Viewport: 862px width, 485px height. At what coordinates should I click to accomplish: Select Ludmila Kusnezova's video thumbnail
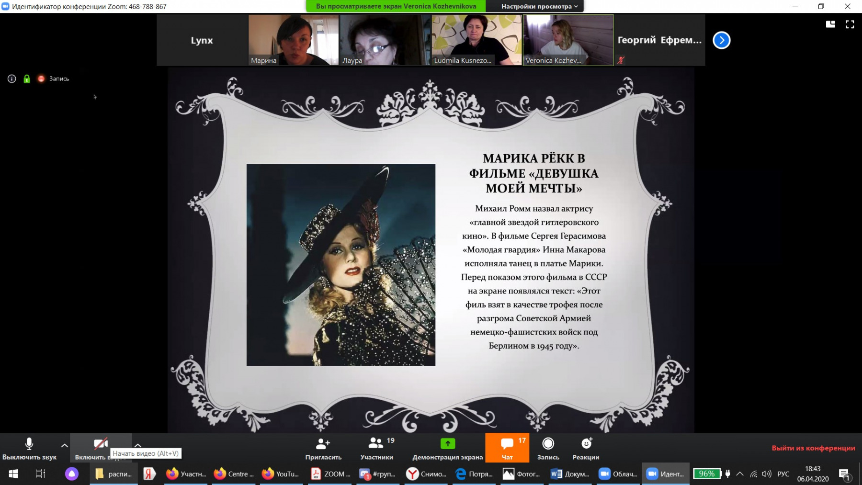476,40
